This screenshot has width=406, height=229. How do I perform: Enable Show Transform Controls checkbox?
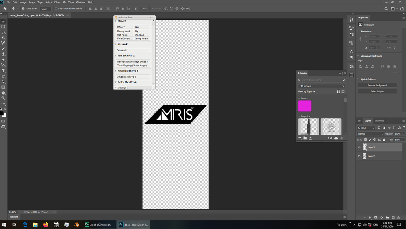tap(56, 9)
